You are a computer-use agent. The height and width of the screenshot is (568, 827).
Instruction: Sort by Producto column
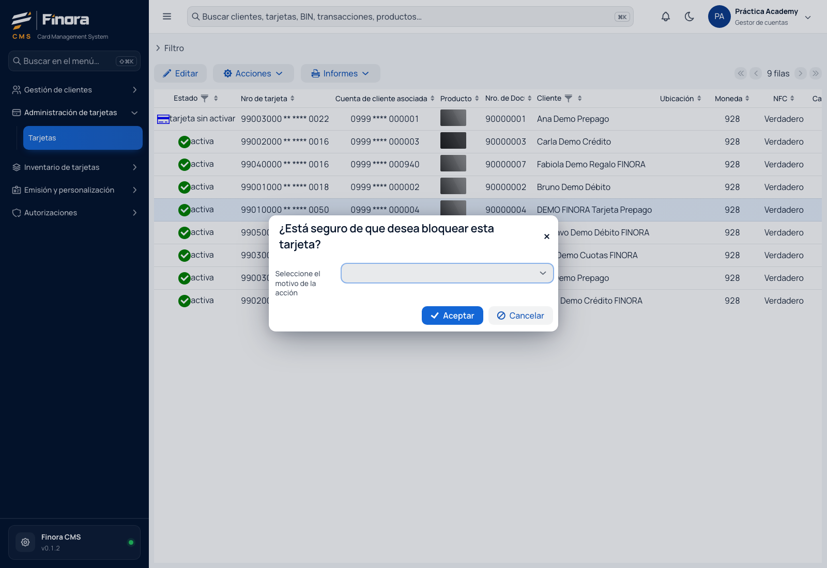click(477, 98)
